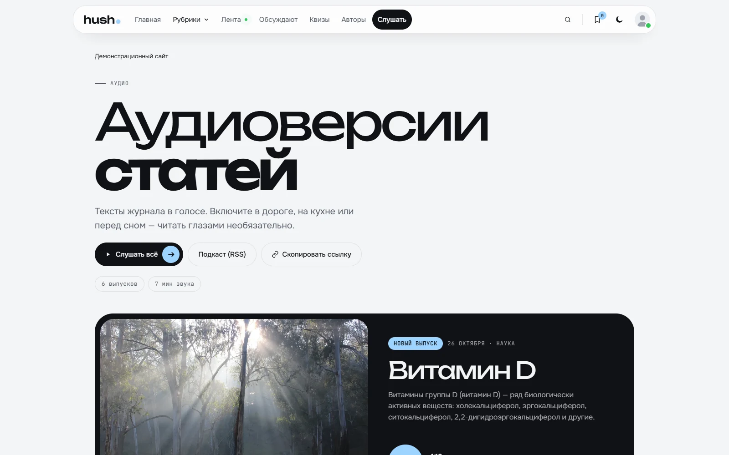Click the 'Демонстрационный сайт' text
729x455 pixels.
[x=131, y=56]
